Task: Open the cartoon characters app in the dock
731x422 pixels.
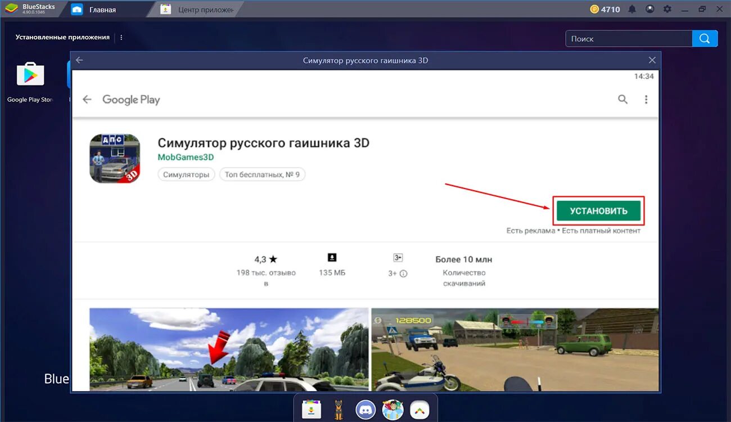Action: (x=392, y=410)
